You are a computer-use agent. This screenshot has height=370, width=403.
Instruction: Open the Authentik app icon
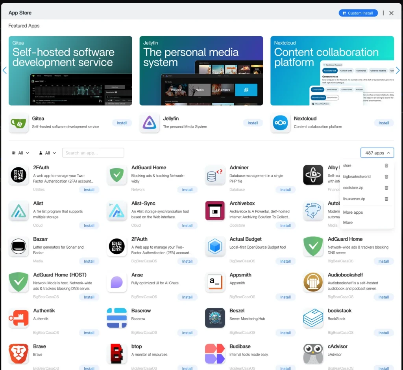(18, 318)
